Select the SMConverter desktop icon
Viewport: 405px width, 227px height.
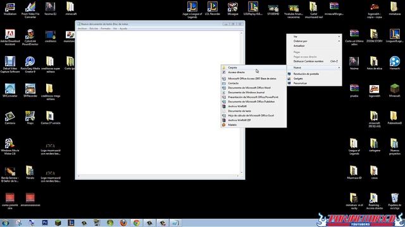point(10,90)
